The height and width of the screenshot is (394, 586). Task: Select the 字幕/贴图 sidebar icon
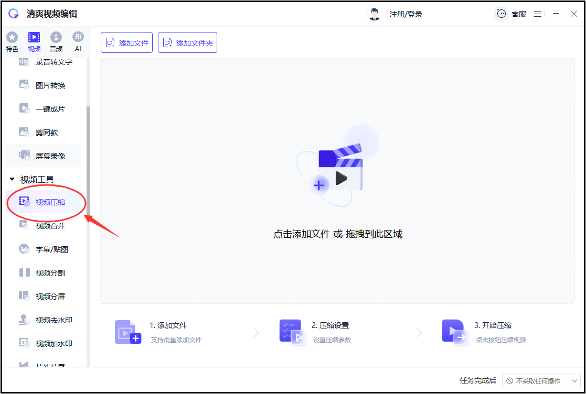(24, 249)
